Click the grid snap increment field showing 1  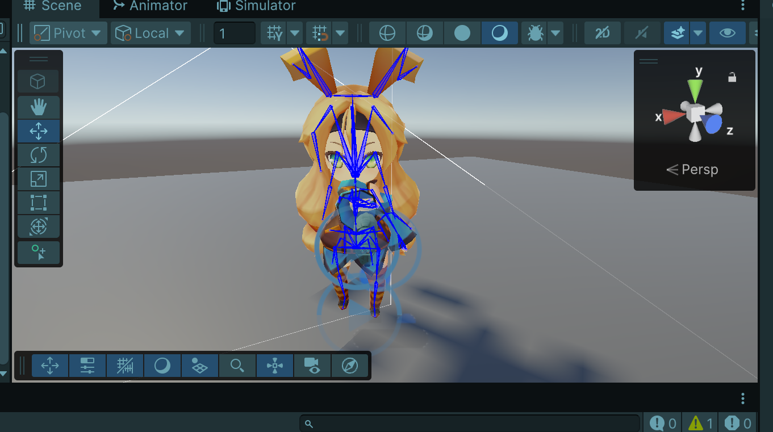(x=235, y=33)
